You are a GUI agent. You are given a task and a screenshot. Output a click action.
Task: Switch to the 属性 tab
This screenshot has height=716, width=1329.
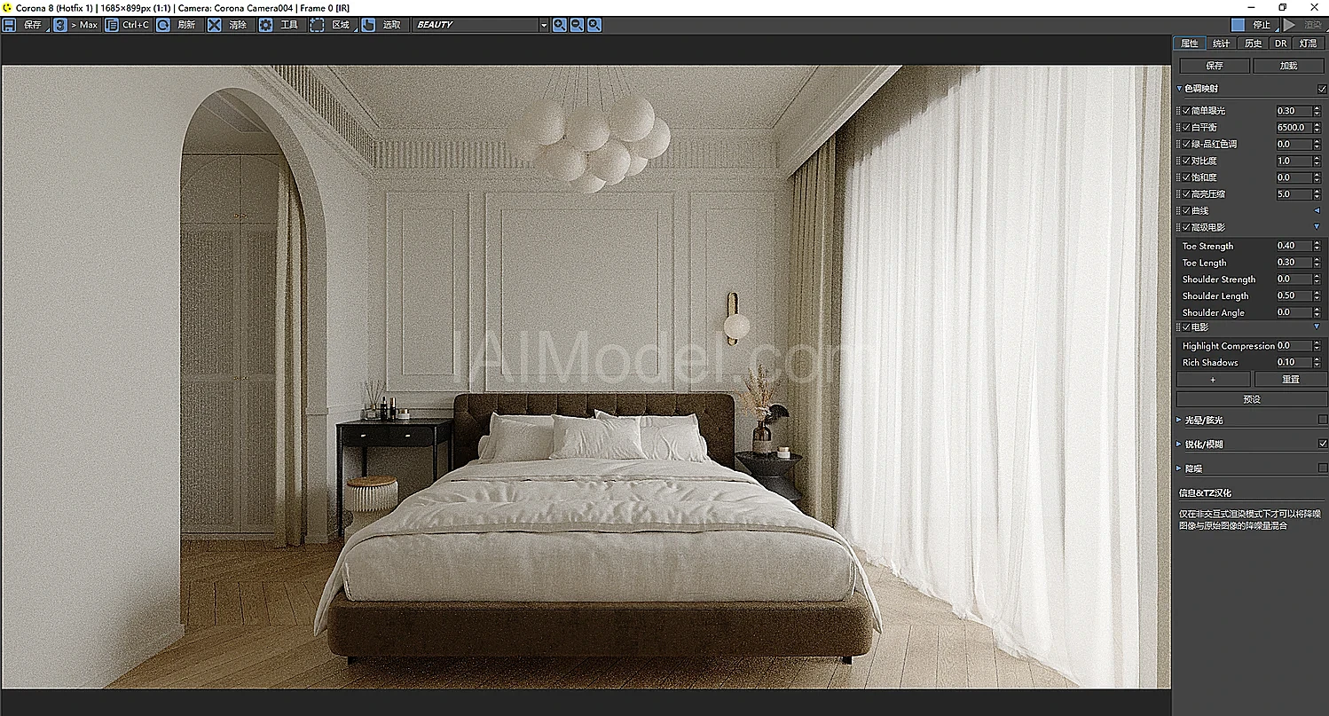(1190, 43)
